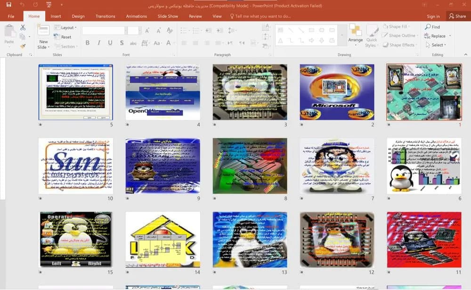Screen dimensions: 471x290
Task: Select slide 6 thumbnail with bar chart
Action: click(424, 166)
